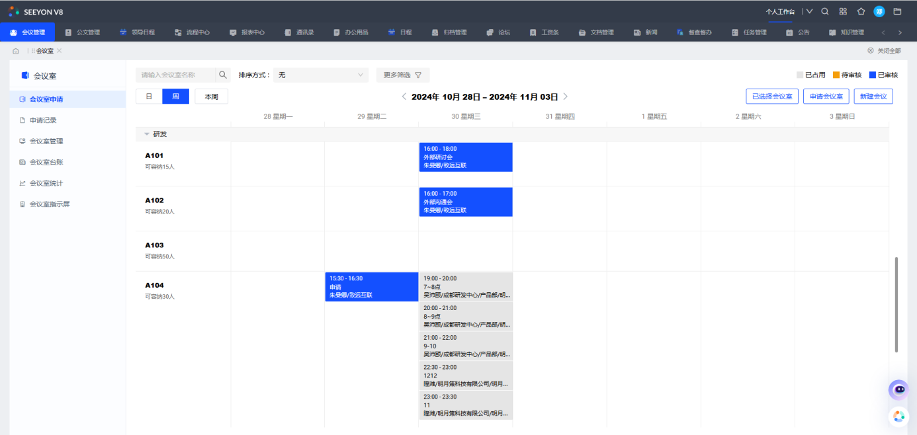
Task: Go to home via house icon
Action: click(x=15, y=51)
